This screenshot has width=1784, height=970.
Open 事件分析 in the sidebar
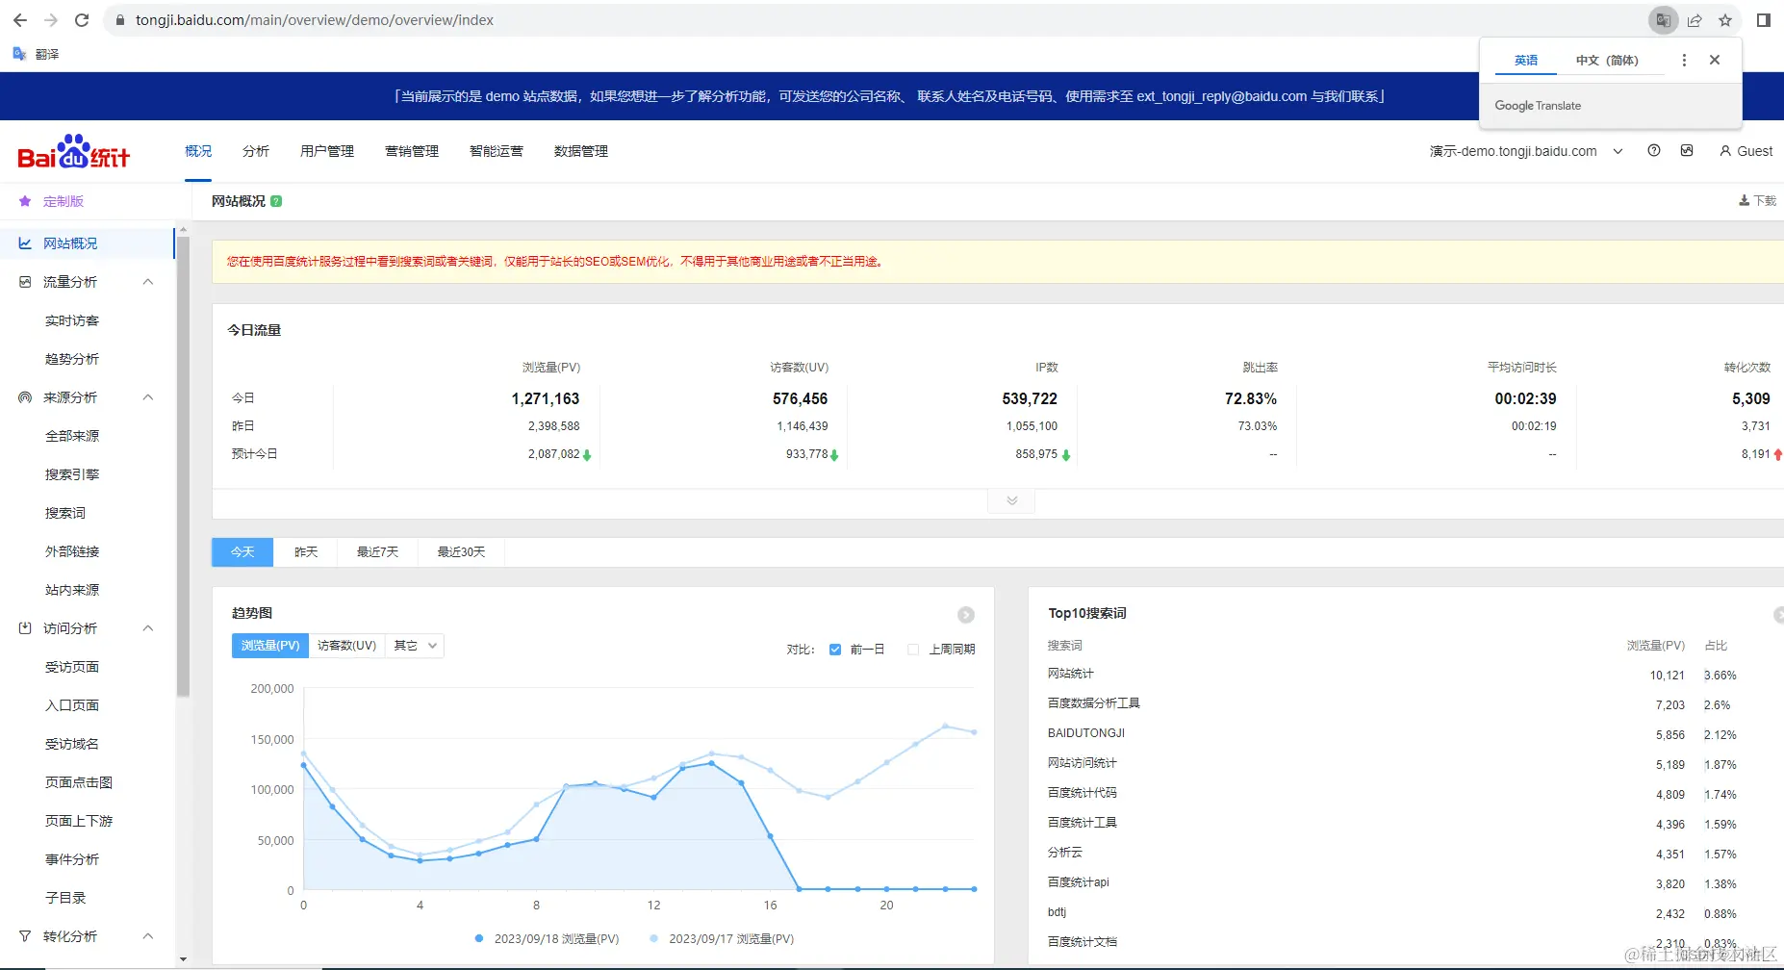tap(72, 859)
